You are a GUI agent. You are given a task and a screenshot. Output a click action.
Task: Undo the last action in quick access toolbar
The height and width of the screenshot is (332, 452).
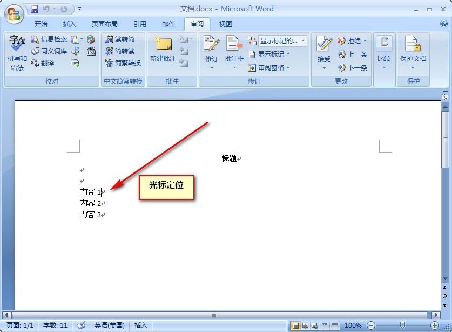46,9
